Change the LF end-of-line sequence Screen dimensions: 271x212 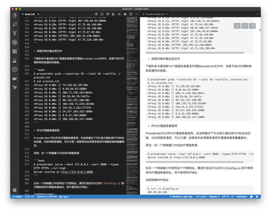(x=233, y=197)
